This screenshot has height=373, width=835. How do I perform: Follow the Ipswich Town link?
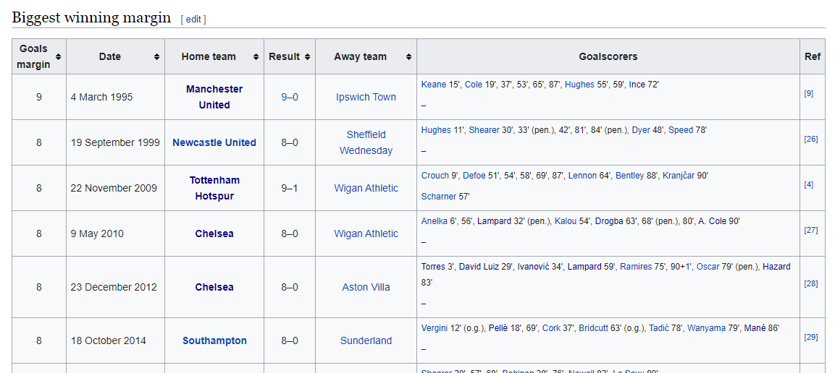pos(366,98)
